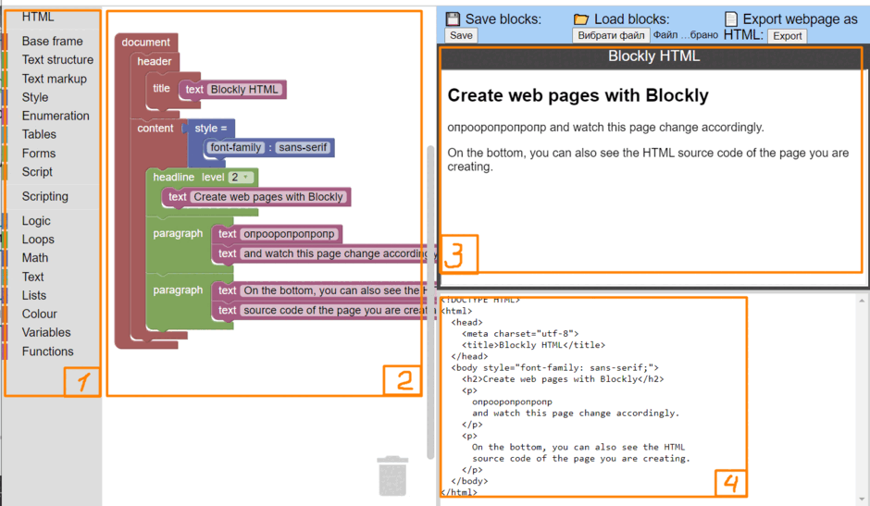
Task: Click the Save button
Action: [x=461, y=35]
